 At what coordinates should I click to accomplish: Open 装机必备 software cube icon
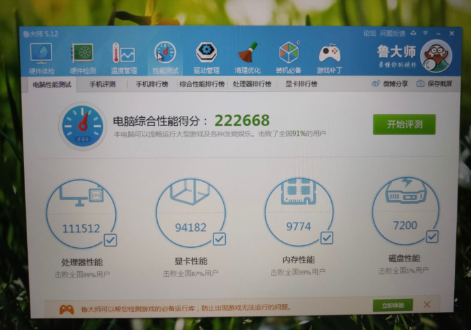point(289,52)
